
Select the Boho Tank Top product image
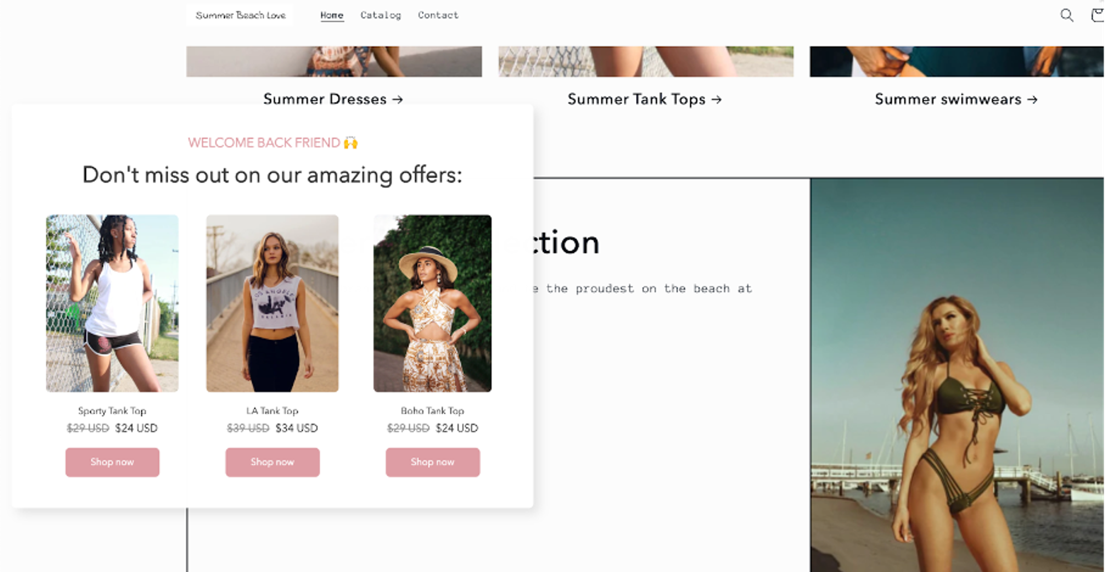pos(433,303)
